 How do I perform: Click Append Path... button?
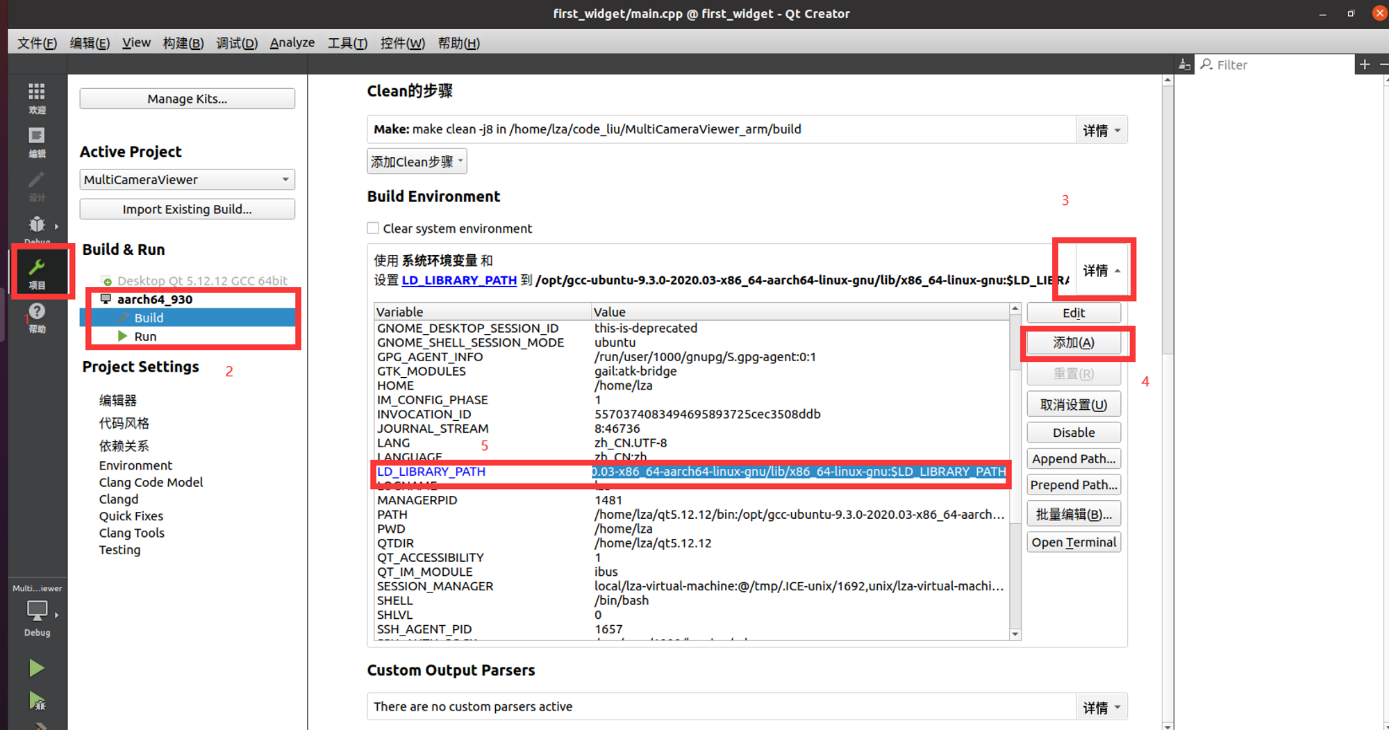(x=1073, y=458)
